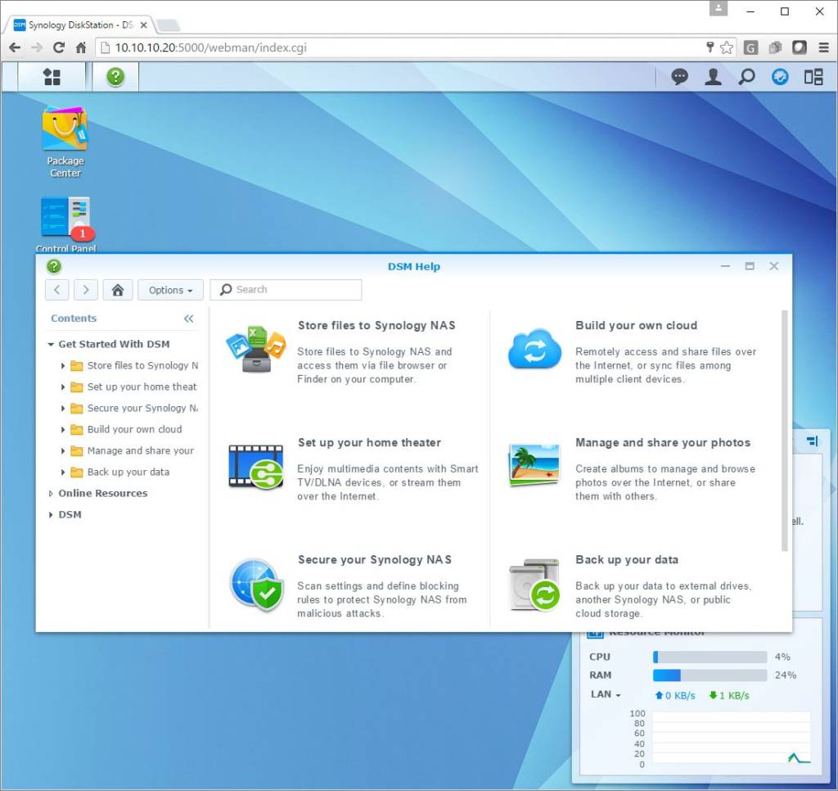The height and width of the screenshot is (791, 838).
Task: Open the Manage and share your photos heading
Action: tap(663, 442)
